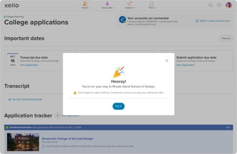Open Watch a video to learn more

215,21
